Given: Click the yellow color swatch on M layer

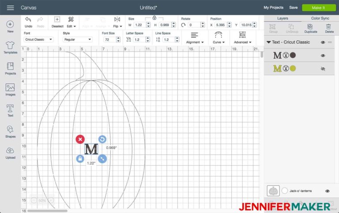Looking at the screenshot, I should coord(293,68).
